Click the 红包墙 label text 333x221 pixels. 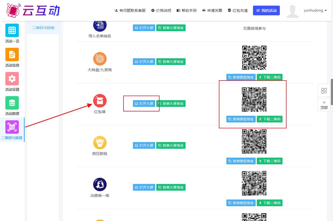100,112
